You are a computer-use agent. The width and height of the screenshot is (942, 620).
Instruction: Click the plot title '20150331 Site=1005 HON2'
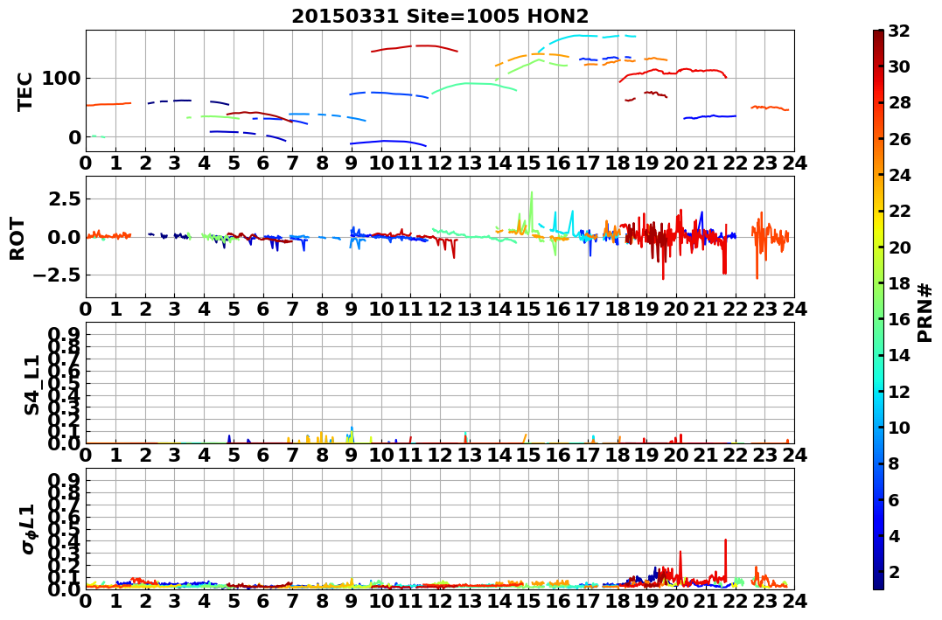click(440, 17)
